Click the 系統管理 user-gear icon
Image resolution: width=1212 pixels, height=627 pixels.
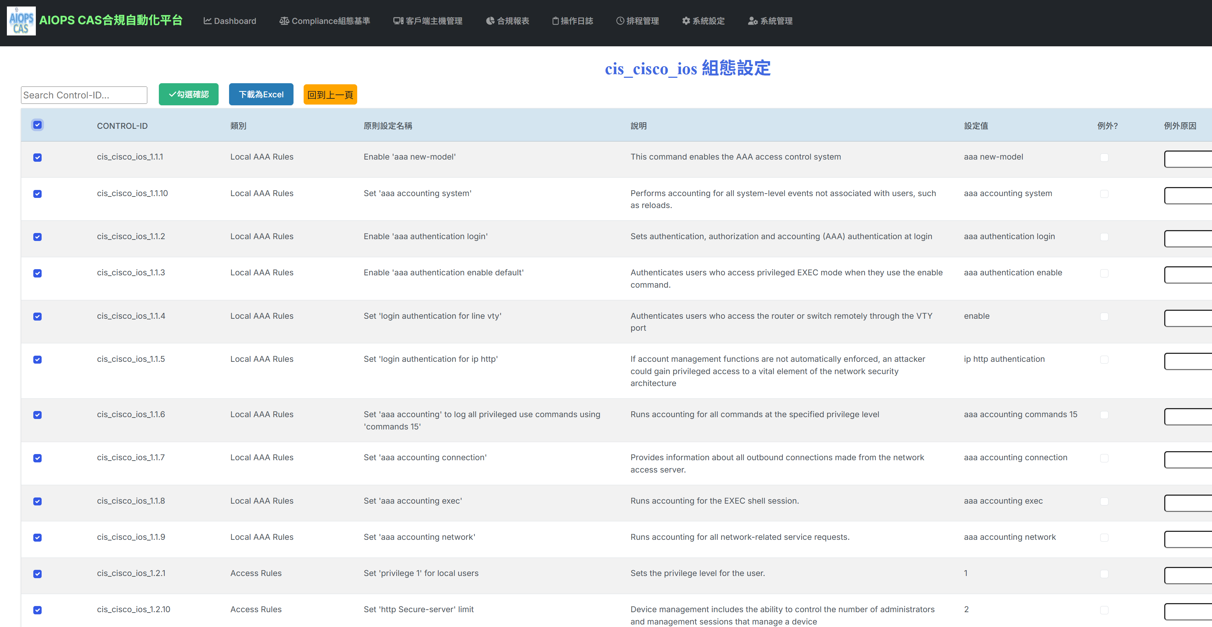click(x=752, y=21)
